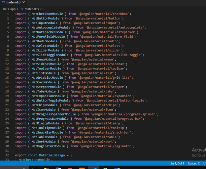Click line number 32 in the gutter
206x169 pixels.
pos(7,155)
